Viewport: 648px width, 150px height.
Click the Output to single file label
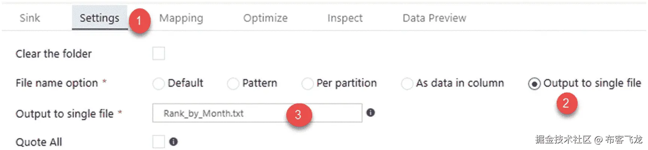click(x=65, y=114)
